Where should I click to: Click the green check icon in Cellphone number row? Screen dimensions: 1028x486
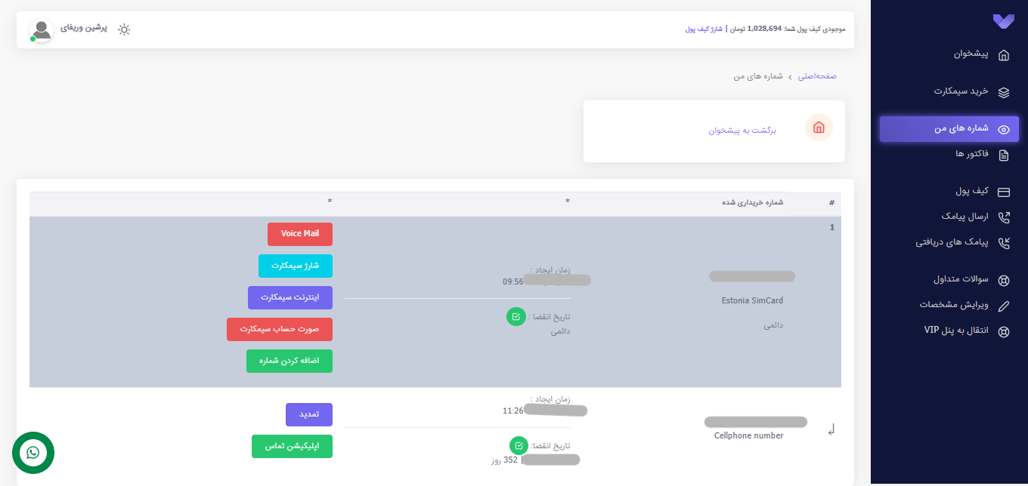coord(519,445)
